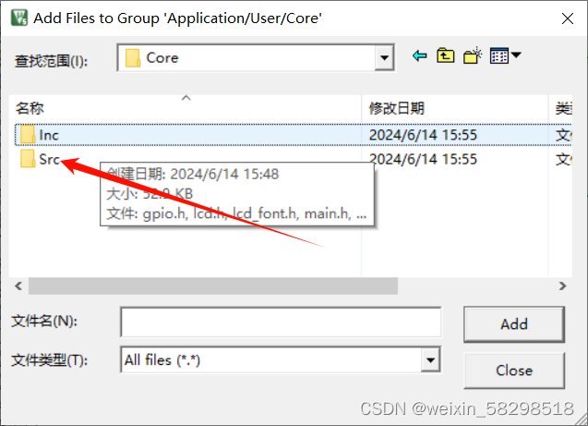This screenshot has height=426, width=588.
Task: Click the back navigation arrow icon
Action: pos(420,57)
